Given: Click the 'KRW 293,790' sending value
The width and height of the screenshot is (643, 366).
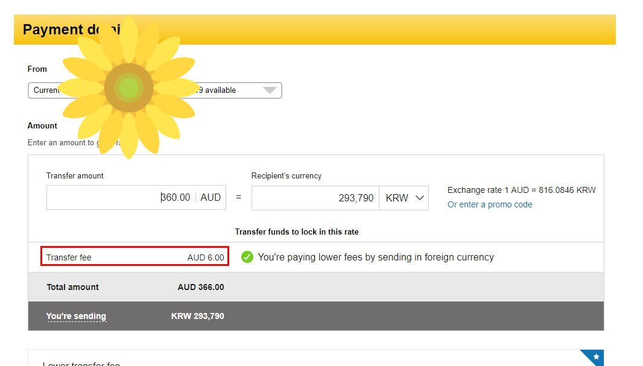Looking at the screenshot, I should (198, 316).
